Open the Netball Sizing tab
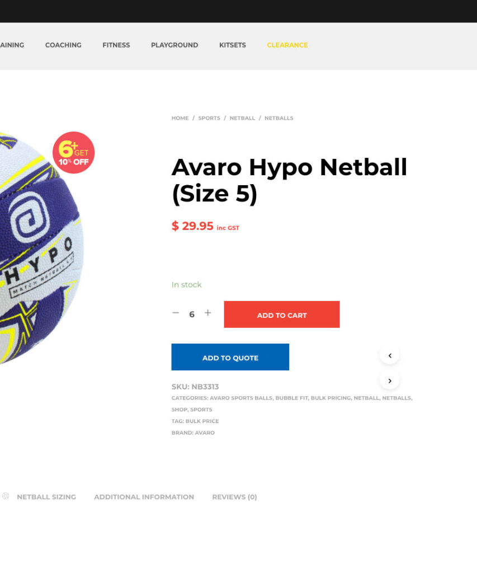This screenshot has height=573, width=477. point(46,497)
